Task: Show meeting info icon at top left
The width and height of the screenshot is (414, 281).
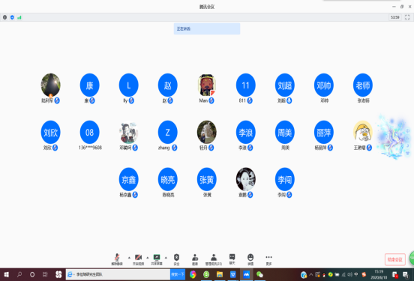Action: (x=4, y=17)
